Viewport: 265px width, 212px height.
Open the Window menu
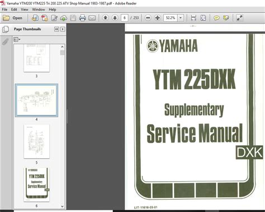point(39,10)
